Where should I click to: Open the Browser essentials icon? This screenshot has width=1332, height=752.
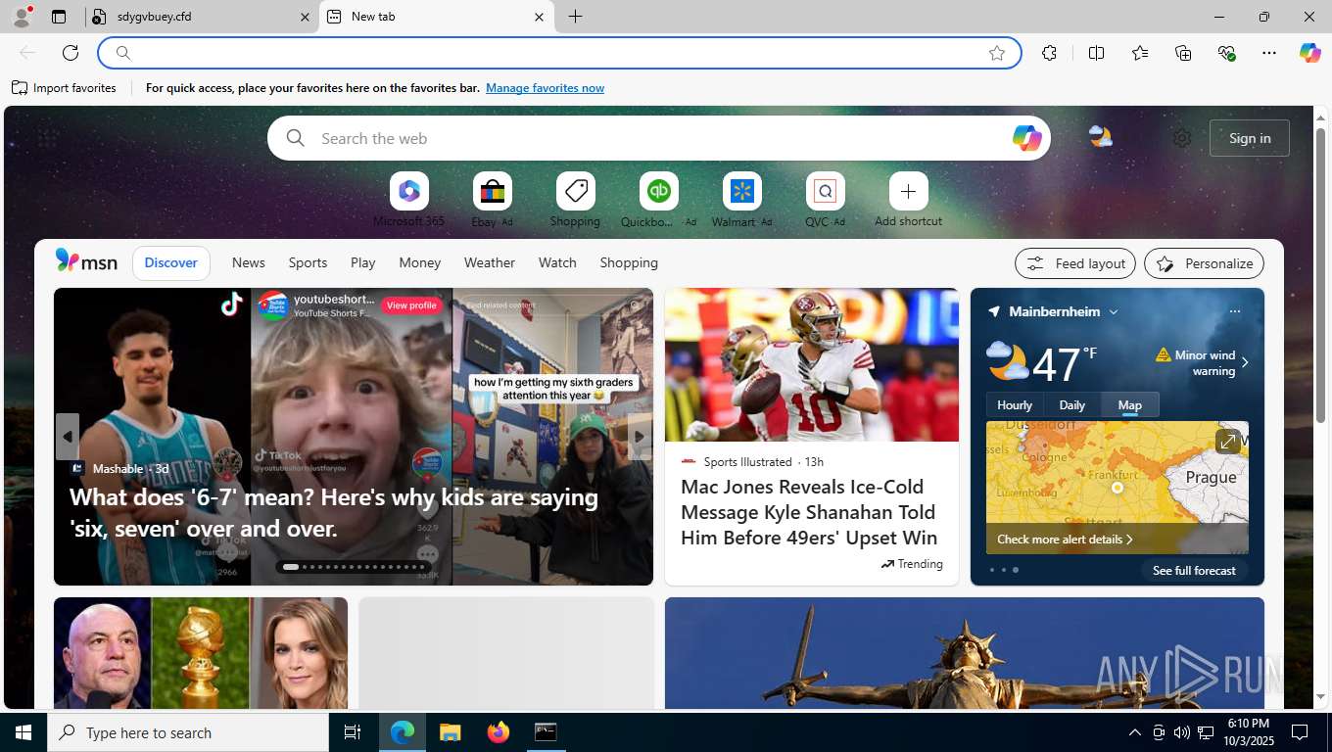1226,53
